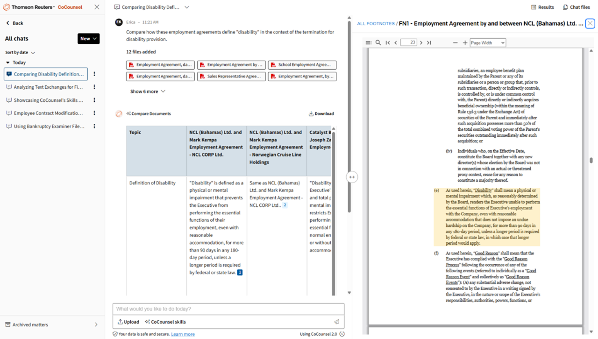The width and height of the screenshot is (598, 339).
Task: Open Showcasing CoCounsel's Skills chat
Action: pos(48,100)
